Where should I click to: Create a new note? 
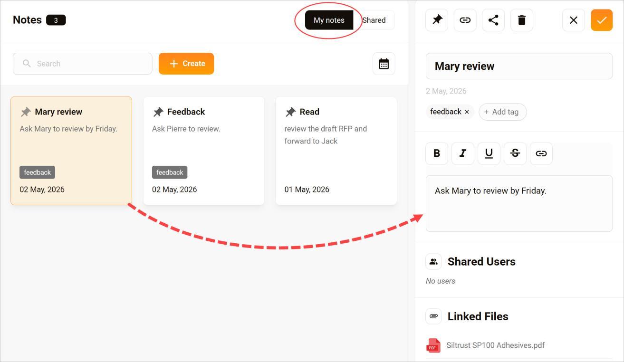point(186,64)
